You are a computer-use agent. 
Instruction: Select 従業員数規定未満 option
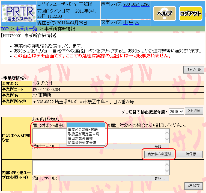coord(86,143)
